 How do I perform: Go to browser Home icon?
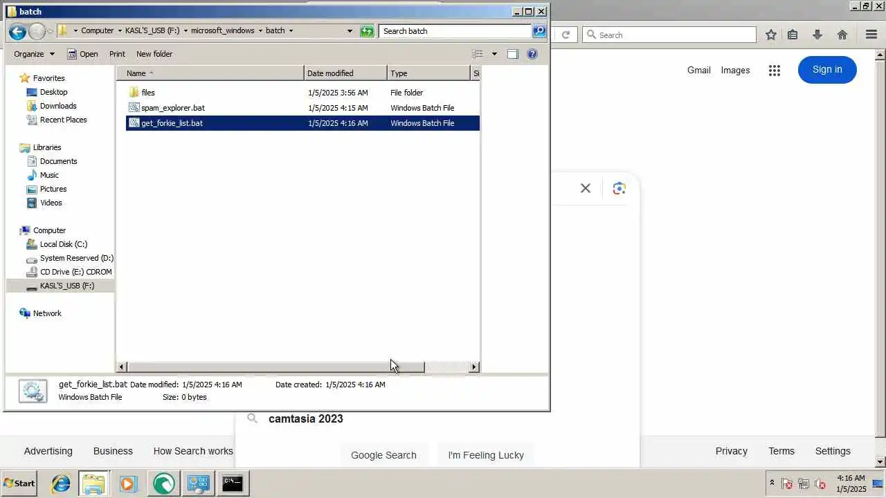(x=842, y=35)
